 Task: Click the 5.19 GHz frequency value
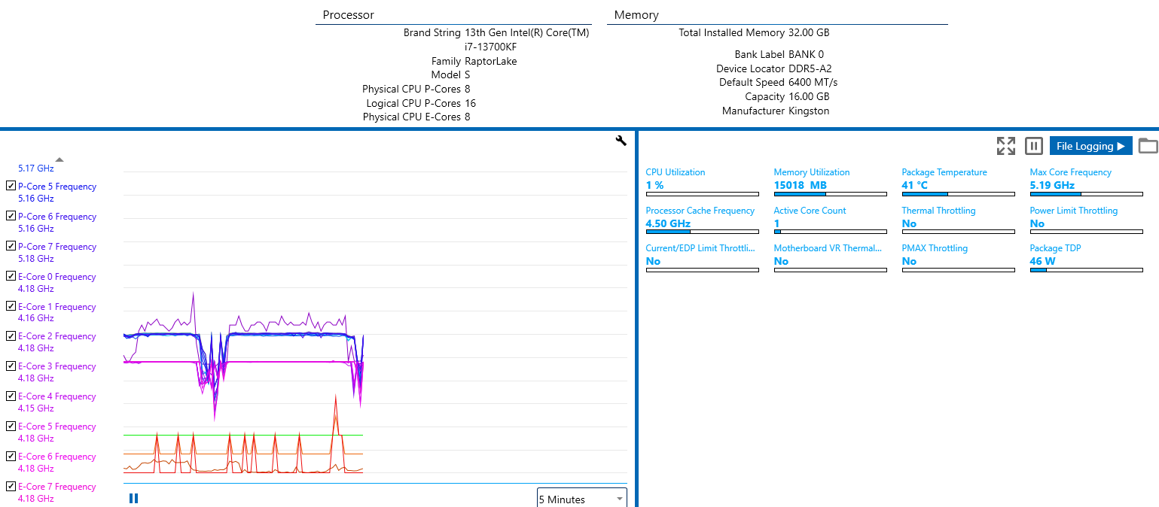pos(1052,185)
